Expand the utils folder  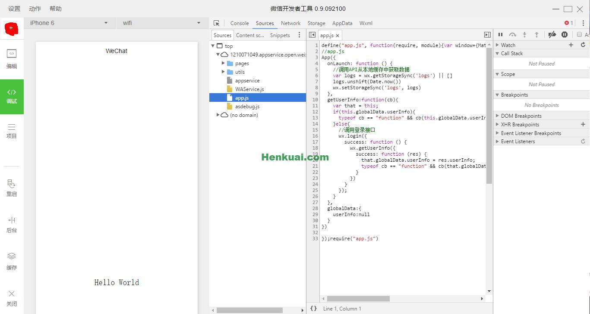point(223,72)
